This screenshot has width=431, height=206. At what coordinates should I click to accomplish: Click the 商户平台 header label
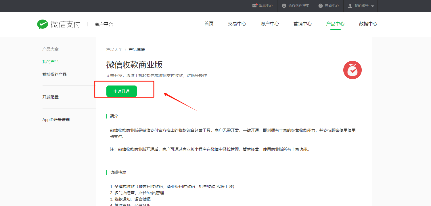[x=104, y=24]
